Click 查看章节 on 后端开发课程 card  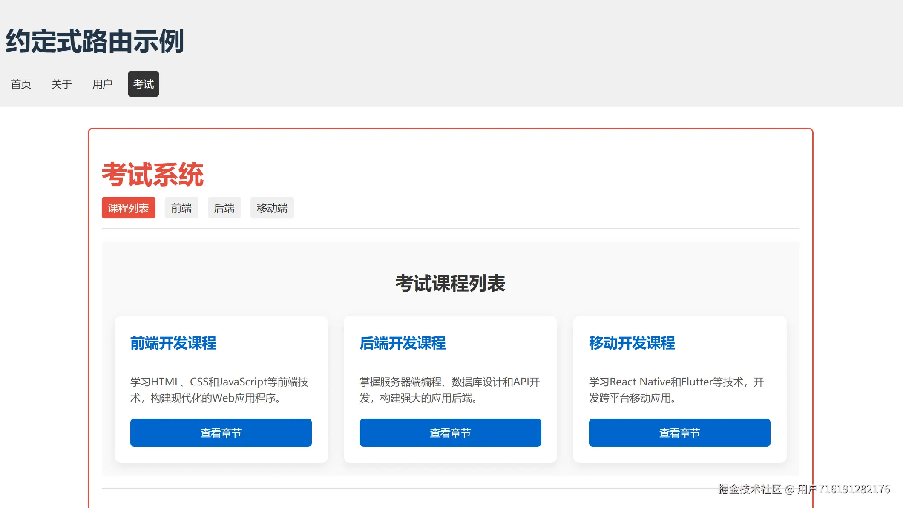tap(450, 433)
